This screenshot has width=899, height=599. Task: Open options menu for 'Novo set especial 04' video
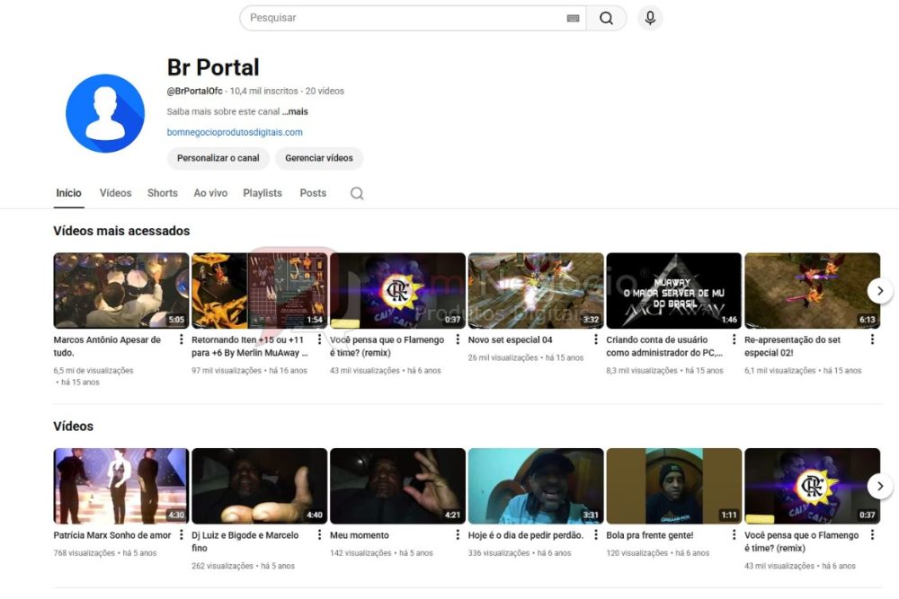(x=595, y=339)
